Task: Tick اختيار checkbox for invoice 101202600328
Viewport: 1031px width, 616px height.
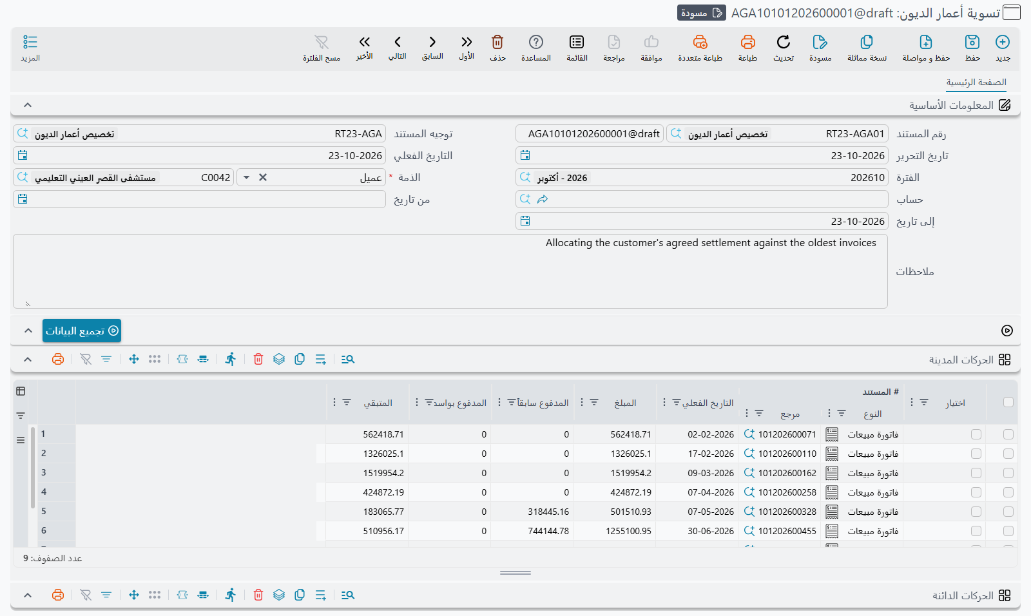Action: pyautogui.click(x=976, y=512)
